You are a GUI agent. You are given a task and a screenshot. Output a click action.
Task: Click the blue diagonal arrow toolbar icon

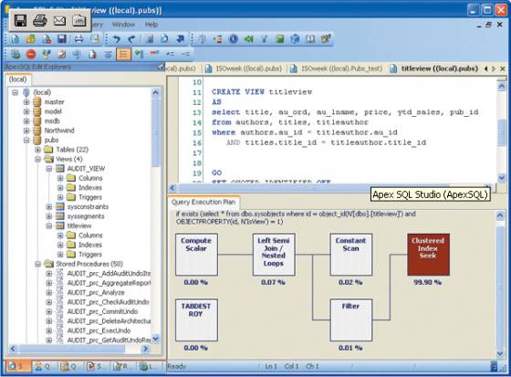tap(181, 39)
